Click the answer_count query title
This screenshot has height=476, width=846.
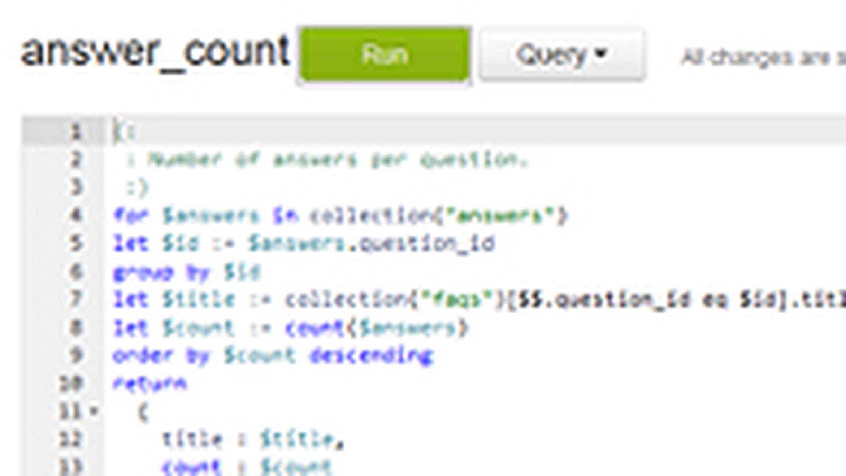[155, 52]
